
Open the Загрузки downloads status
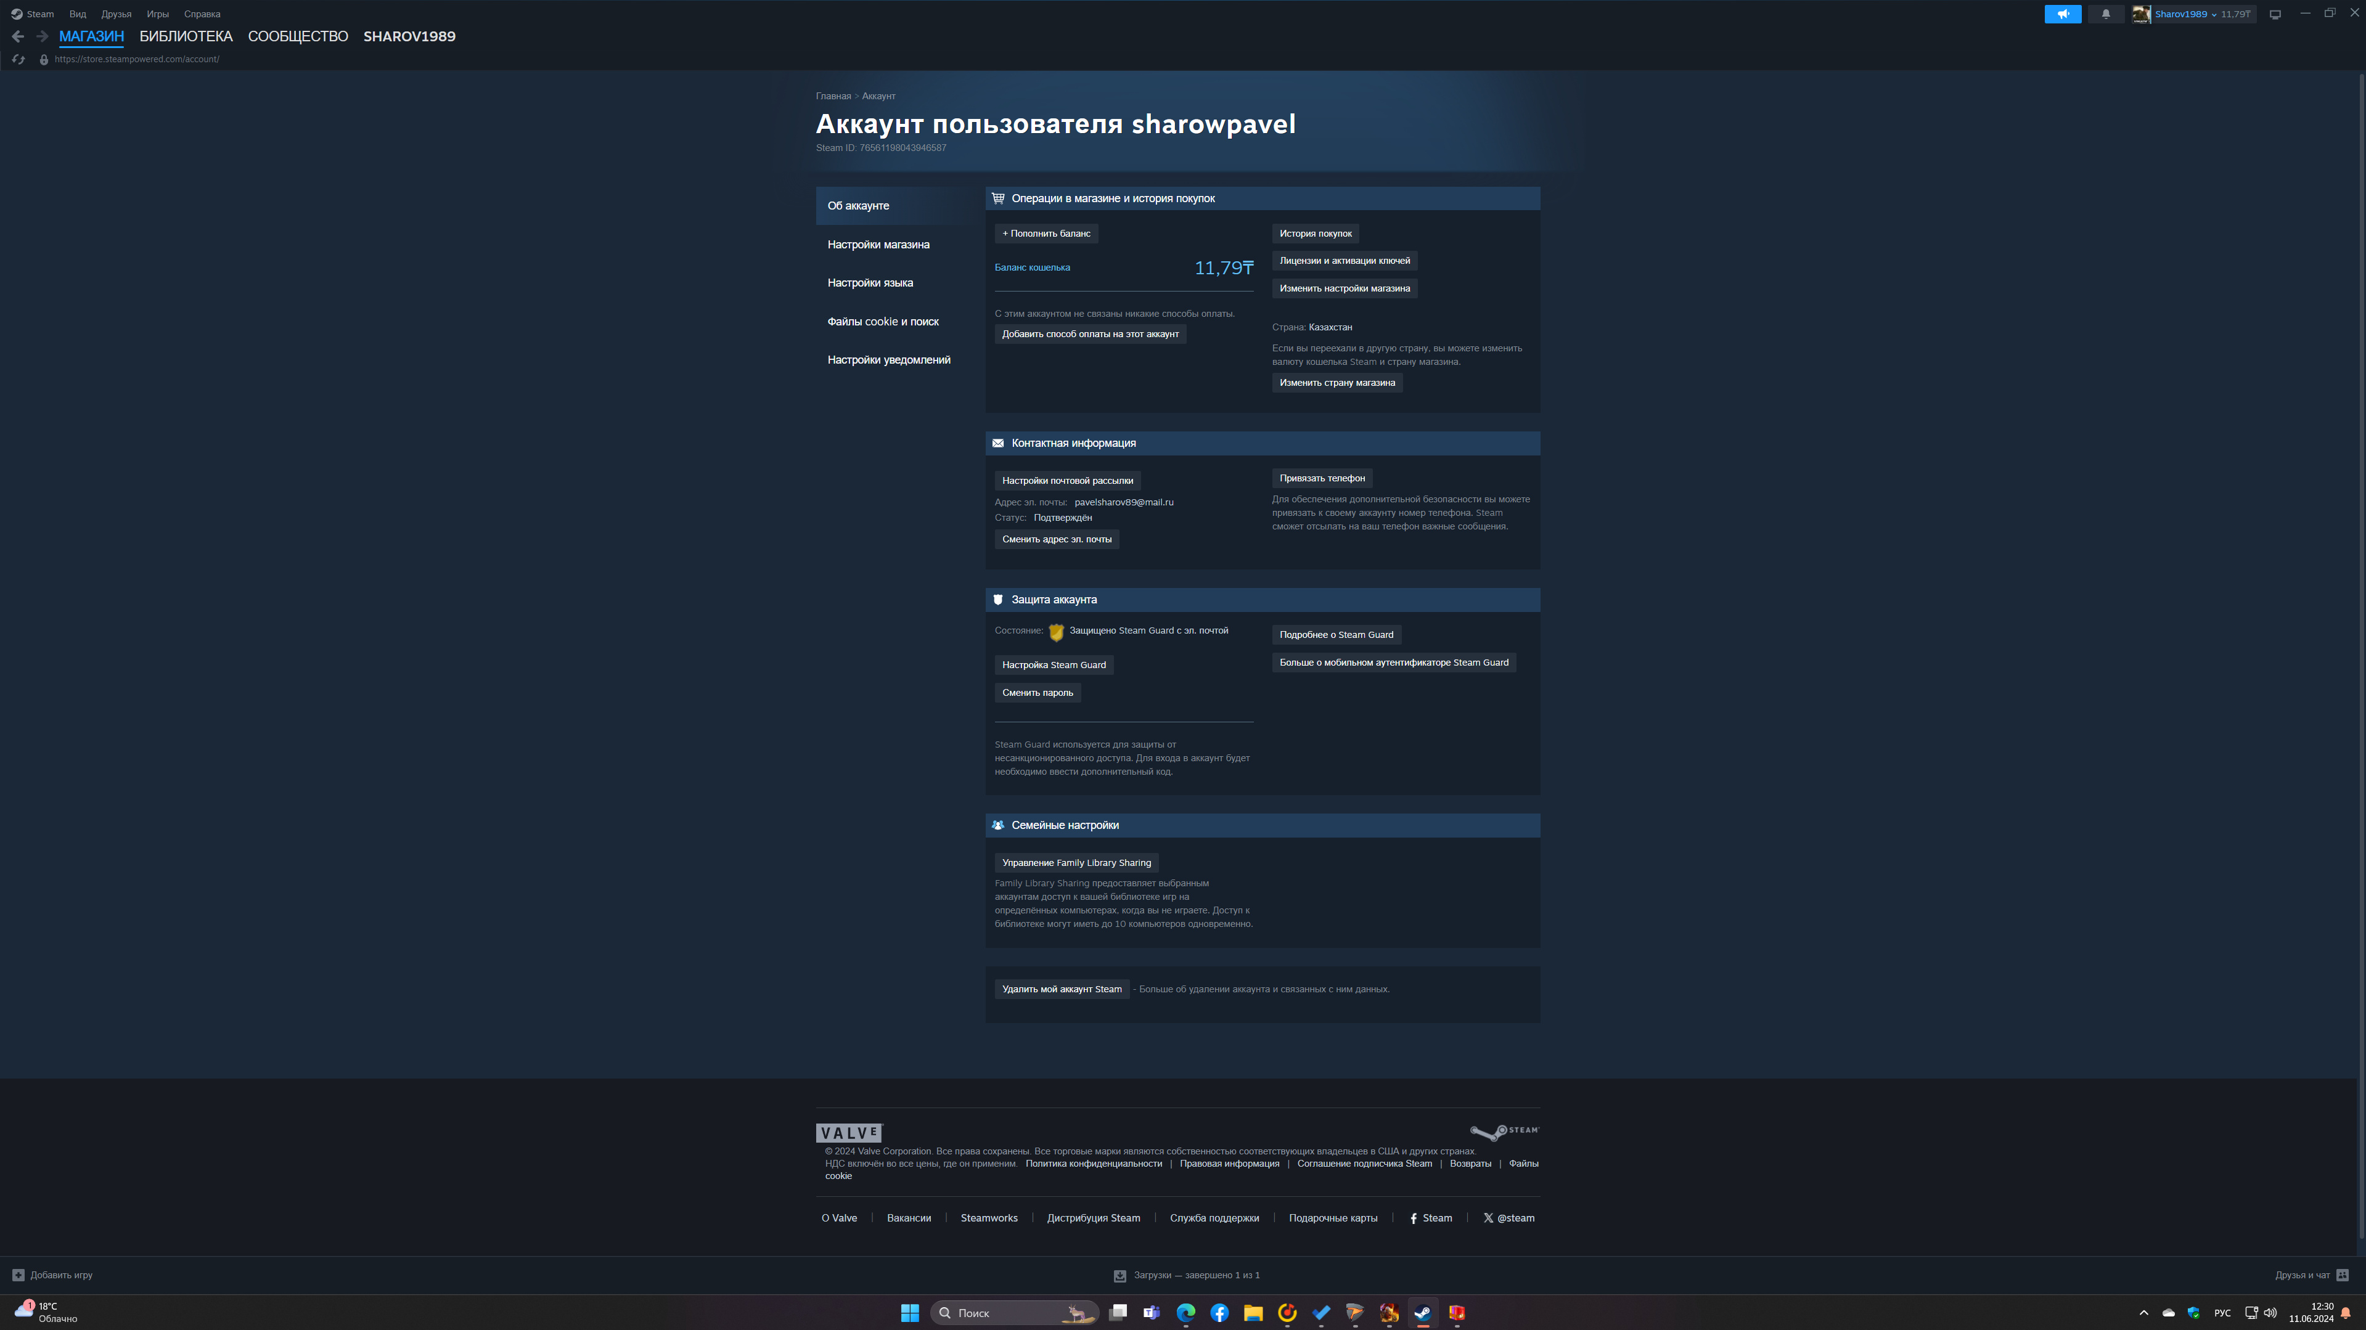pyautogui.click(x=1187, y=1276)
